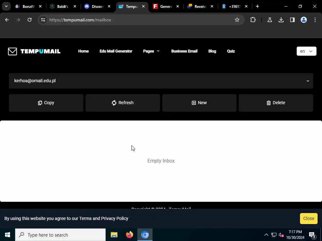Close the Tempu mail tab

click(143, 6)
